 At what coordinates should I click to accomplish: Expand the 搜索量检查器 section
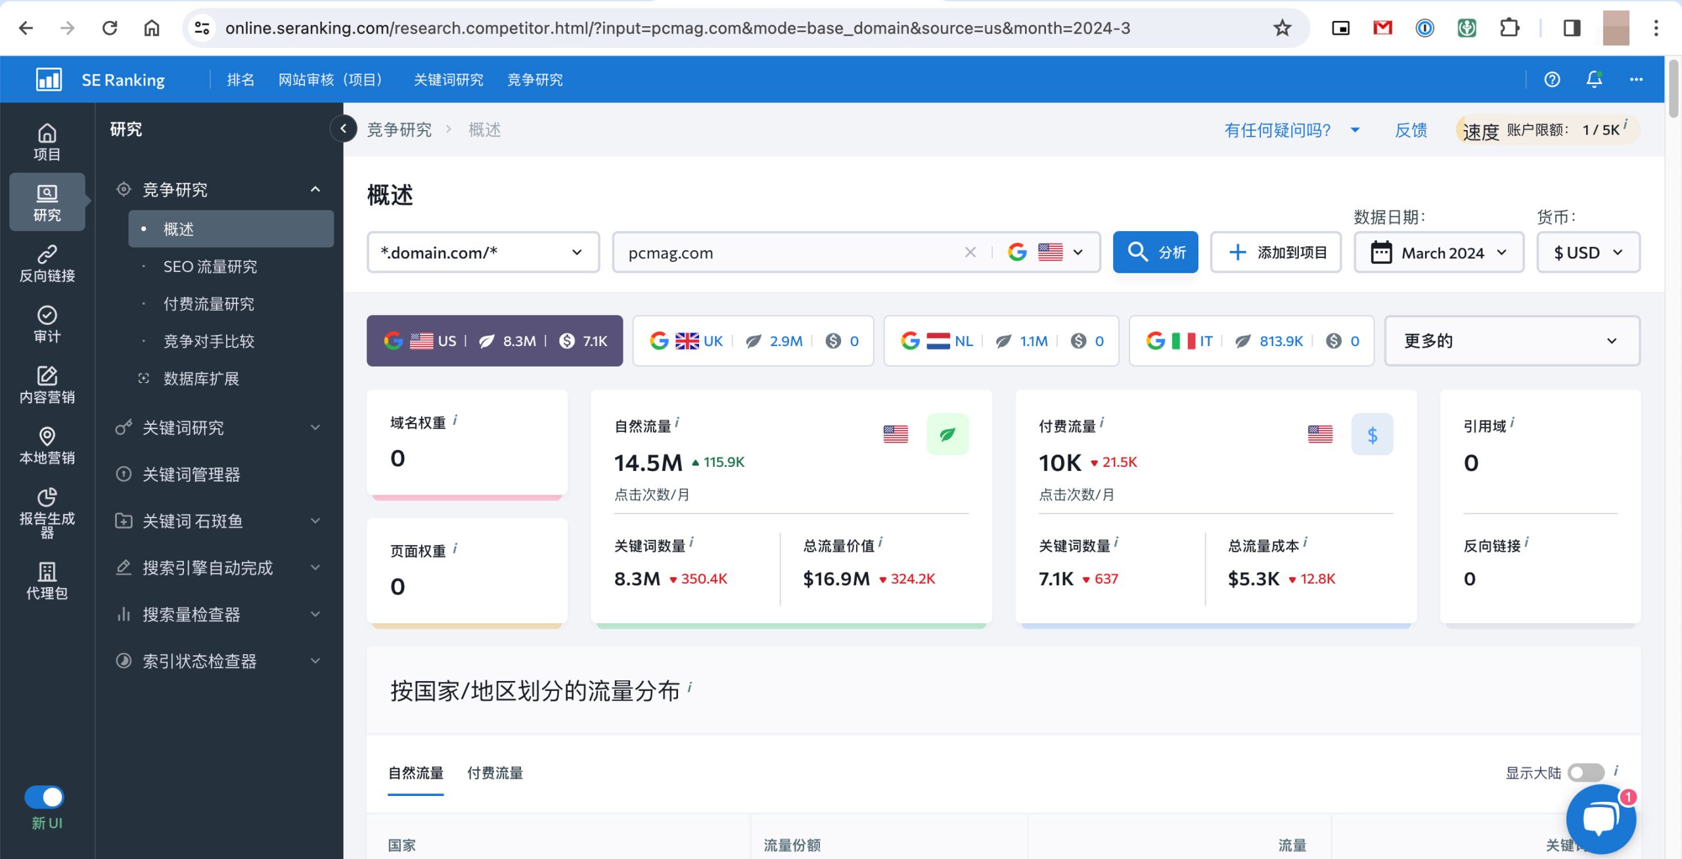pyautogui.click(x=315, y=614)
